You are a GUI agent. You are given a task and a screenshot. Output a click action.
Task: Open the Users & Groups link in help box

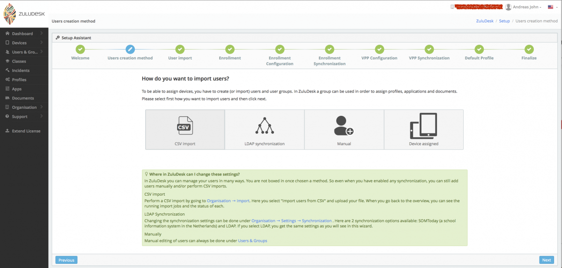252,240
